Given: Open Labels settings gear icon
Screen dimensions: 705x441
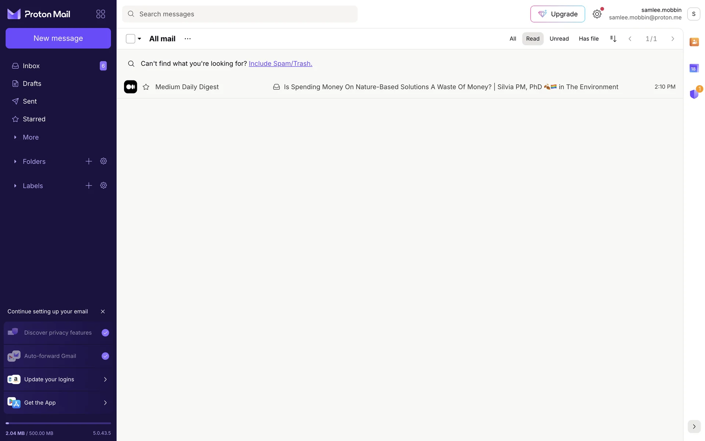Looking at the screenshot, I should point(104,186).
